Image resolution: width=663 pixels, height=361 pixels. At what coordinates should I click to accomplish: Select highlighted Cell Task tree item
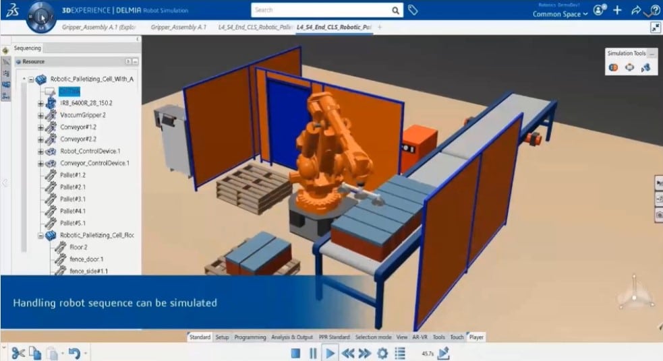(x=69, y=91)
